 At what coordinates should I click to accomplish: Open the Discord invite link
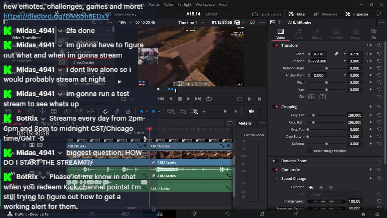[x=56, y=16]
